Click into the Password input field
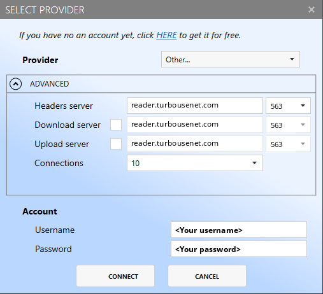Image resolution: width=323 pixels, height=294 pixels. click(x=239, y=249)
